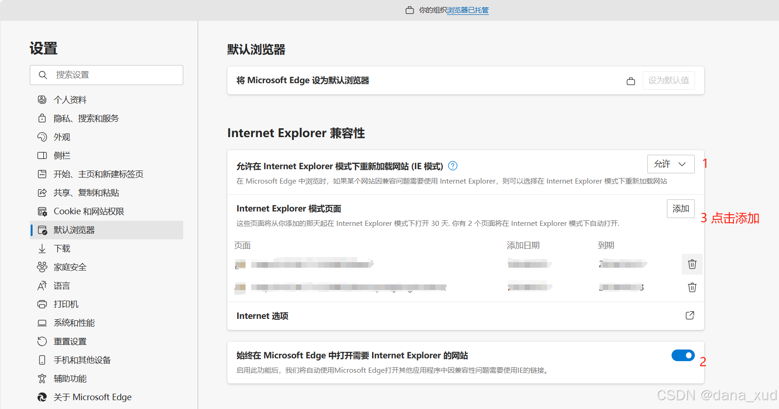Click the Edge logo next to 关于 Microsoft Edge
The height and width of the screenshot is (409, 779).
42,397
